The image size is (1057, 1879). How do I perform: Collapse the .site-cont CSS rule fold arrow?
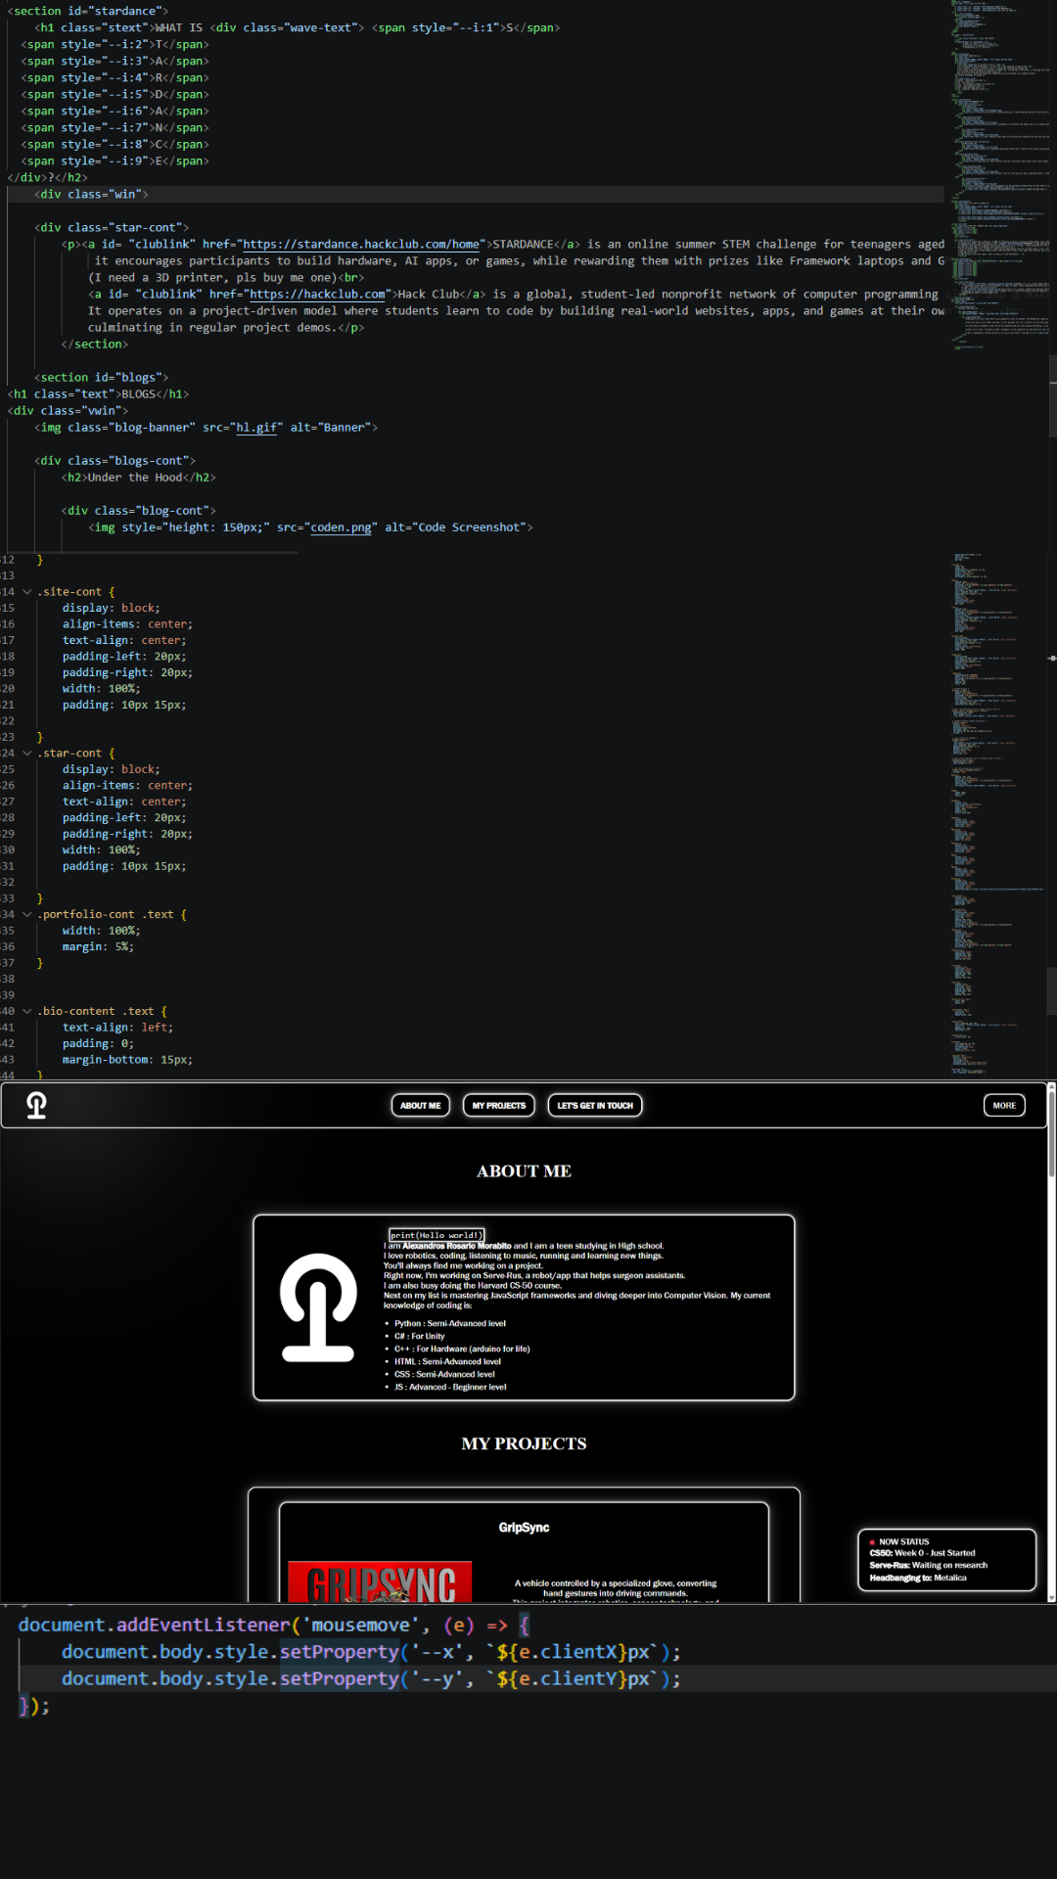[27, 592]
